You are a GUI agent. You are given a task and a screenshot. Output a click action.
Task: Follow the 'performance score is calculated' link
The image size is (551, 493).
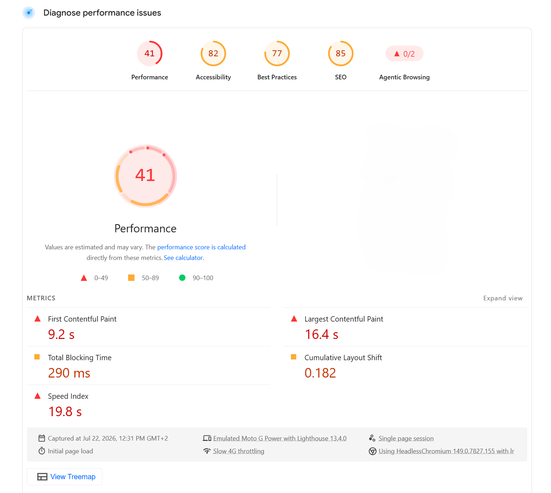[x=201, y=247]
